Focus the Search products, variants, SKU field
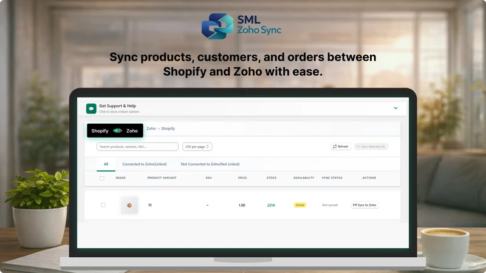The width and height of the screenshot is (486, 273). click(137, 147)
